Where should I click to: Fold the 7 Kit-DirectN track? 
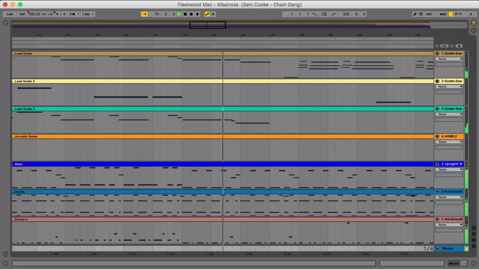[437, 219]
